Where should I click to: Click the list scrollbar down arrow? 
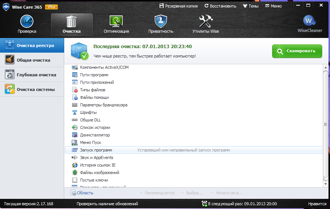(x=325, y=184)
